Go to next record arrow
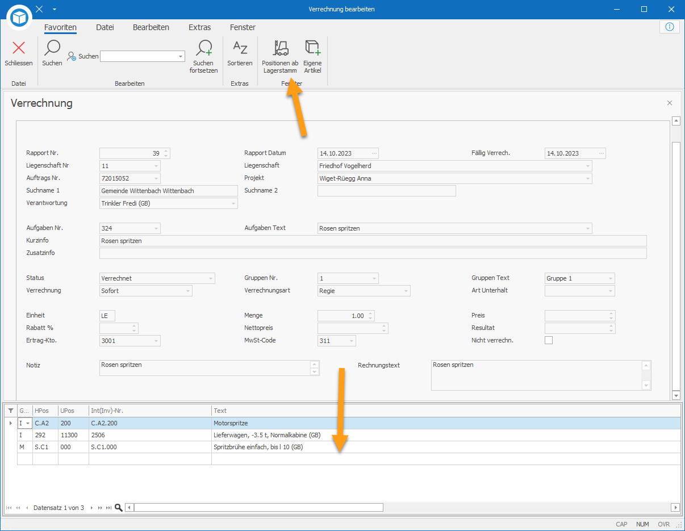 (x=92, y=508)
